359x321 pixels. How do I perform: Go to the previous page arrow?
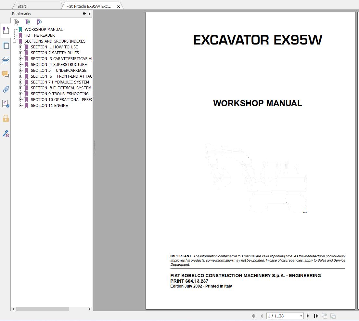261,316
